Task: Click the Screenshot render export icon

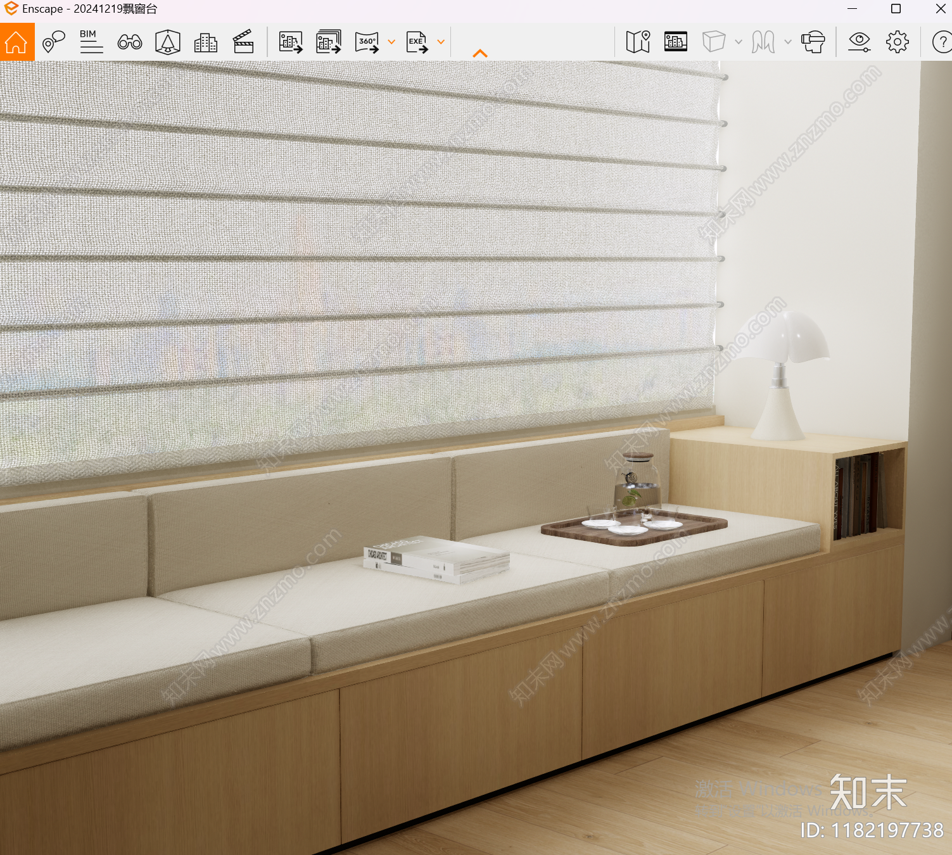Action: click(x=291, y=42)
